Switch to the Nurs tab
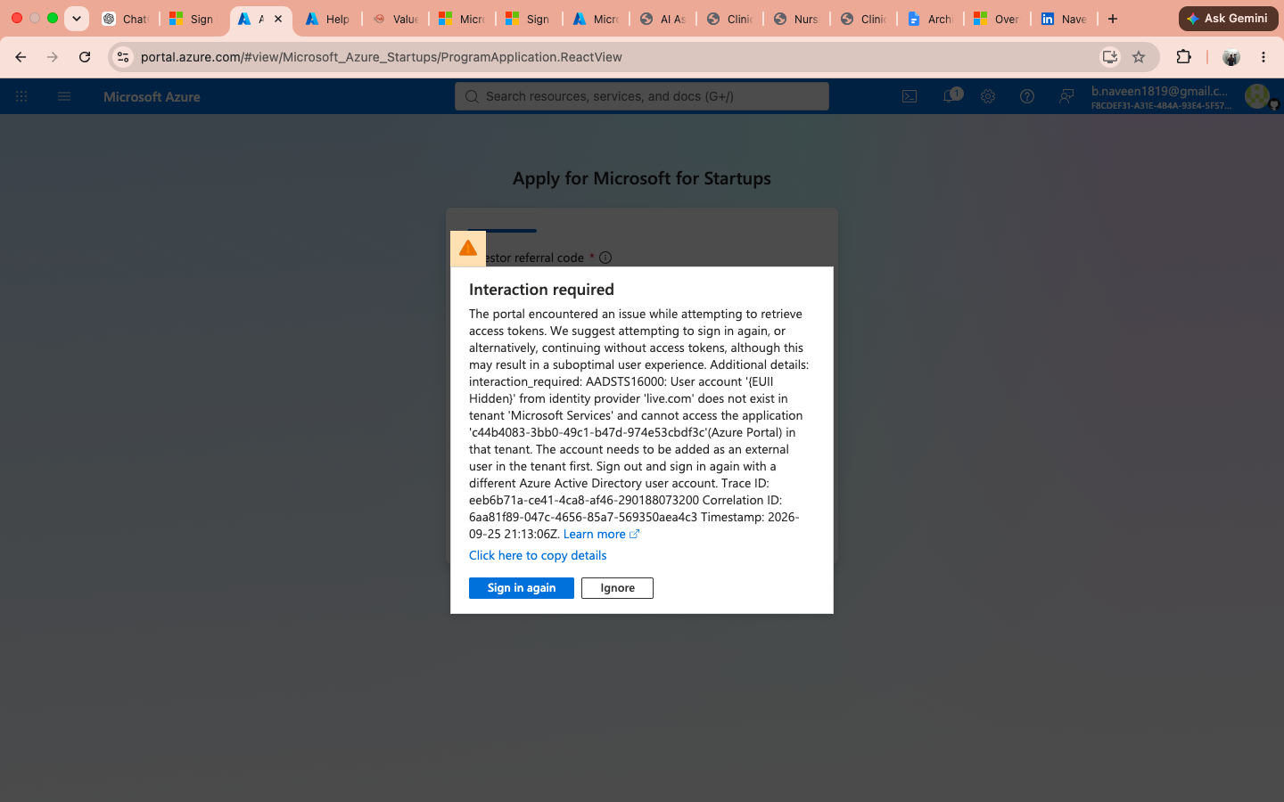This screenshot has height=802, width=1284. click(796, 19)
